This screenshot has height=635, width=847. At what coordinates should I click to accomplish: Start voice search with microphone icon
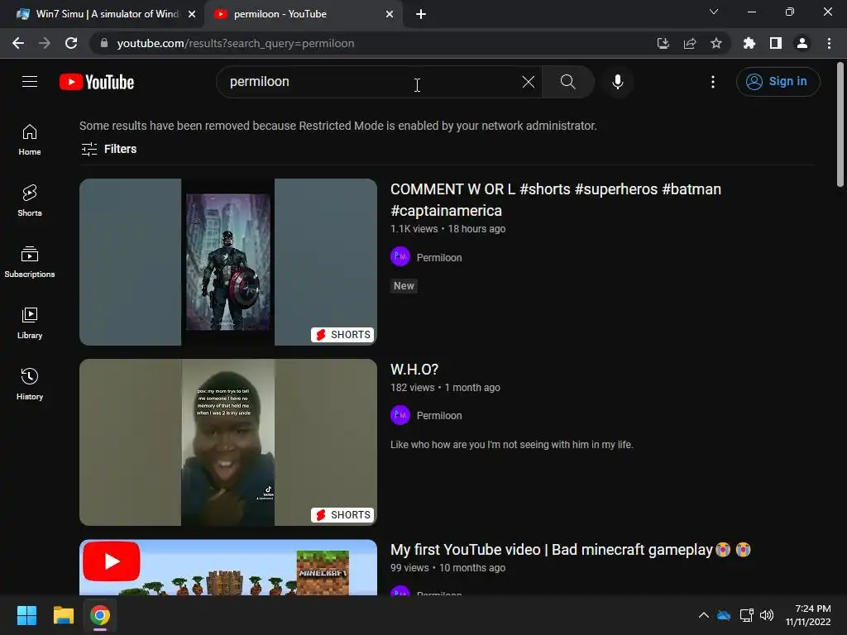(617, 82)
